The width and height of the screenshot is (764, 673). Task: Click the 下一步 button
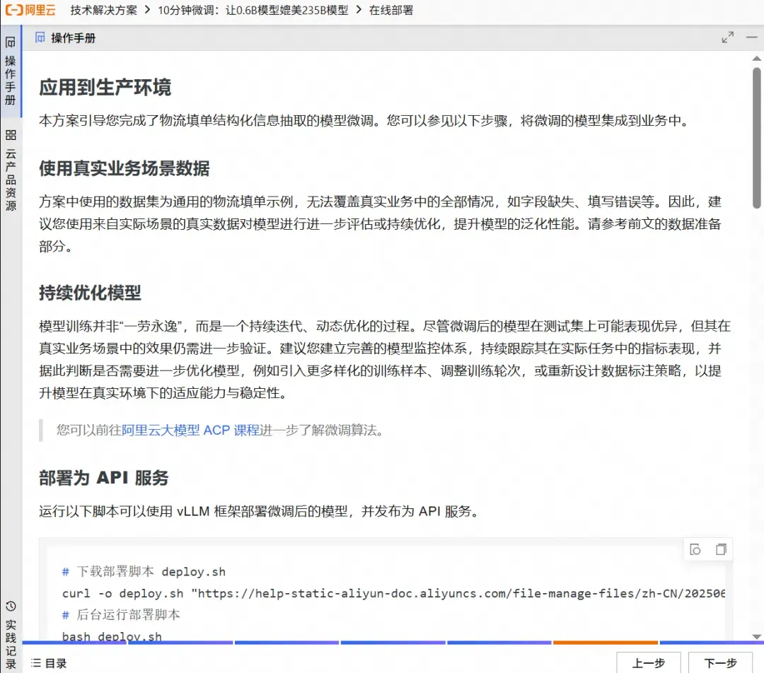(x=720, y=663)
